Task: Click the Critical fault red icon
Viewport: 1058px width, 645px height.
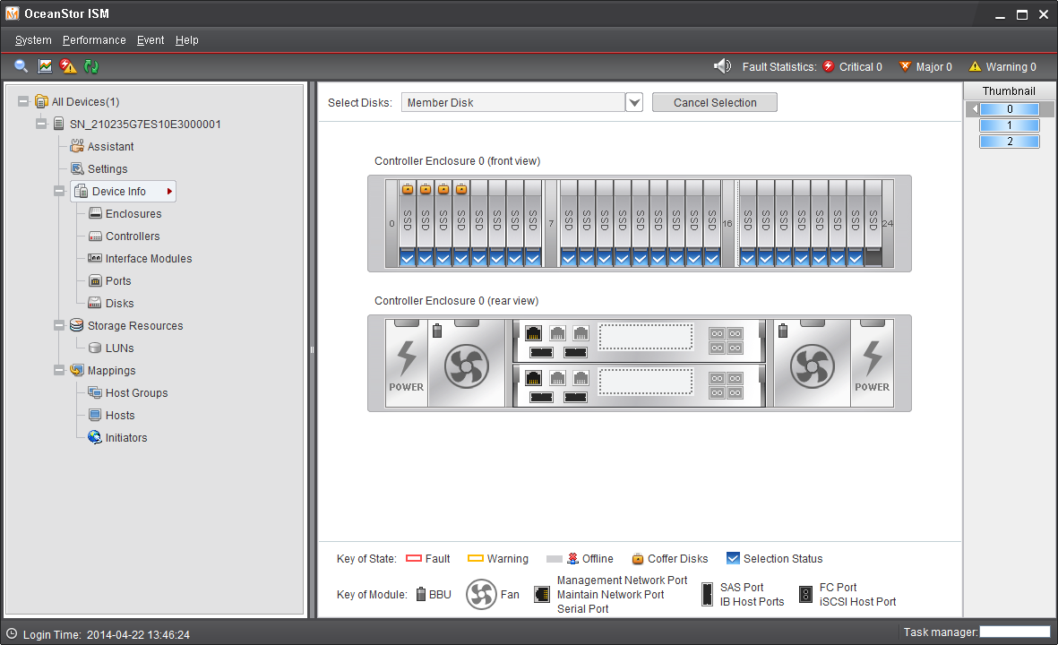Action: point(829,66)
